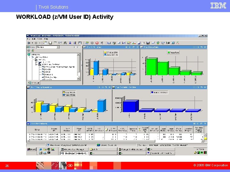Screen dimensions: 230x172
Task: Click table icon on z/VM Workloads panel title
Action: point(28,124)
